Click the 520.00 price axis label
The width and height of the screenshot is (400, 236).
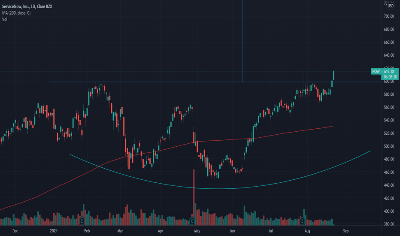[389, 133]
